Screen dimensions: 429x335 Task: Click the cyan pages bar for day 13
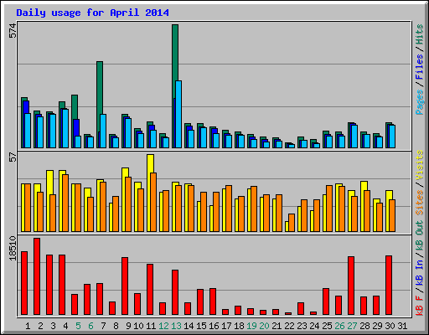(x=178, y=114)
